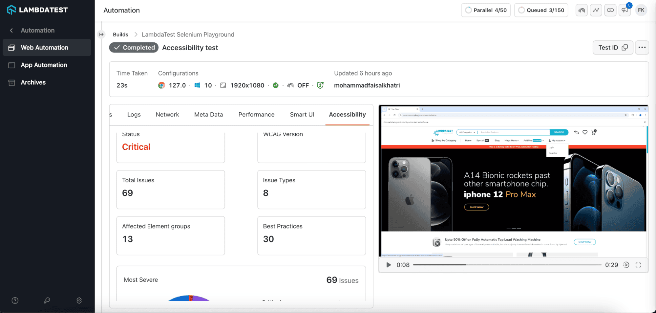Click the link chain icon in header

point(610,10)
